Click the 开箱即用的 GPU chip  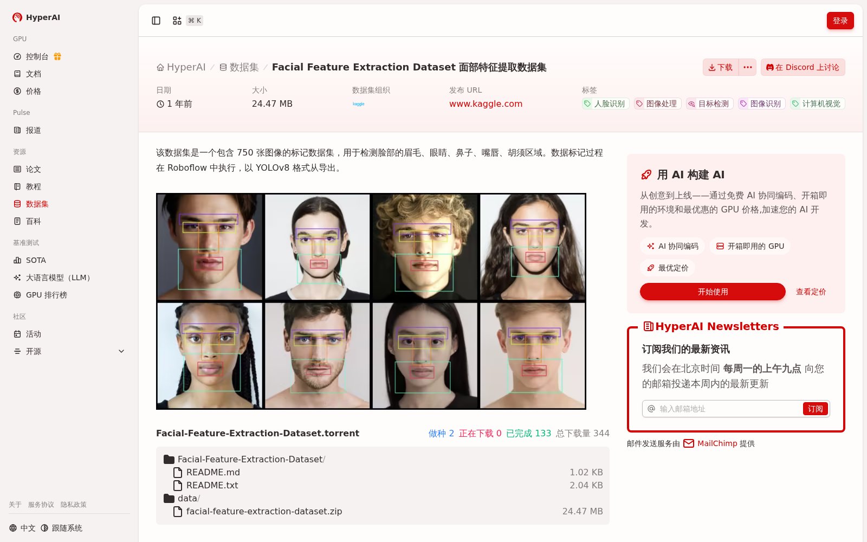(x=750, y=246)
